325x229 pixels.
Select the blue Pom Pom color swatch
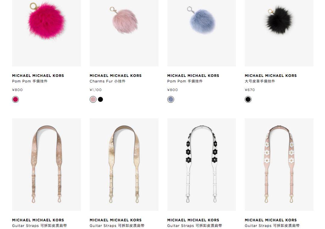[171, 99]
